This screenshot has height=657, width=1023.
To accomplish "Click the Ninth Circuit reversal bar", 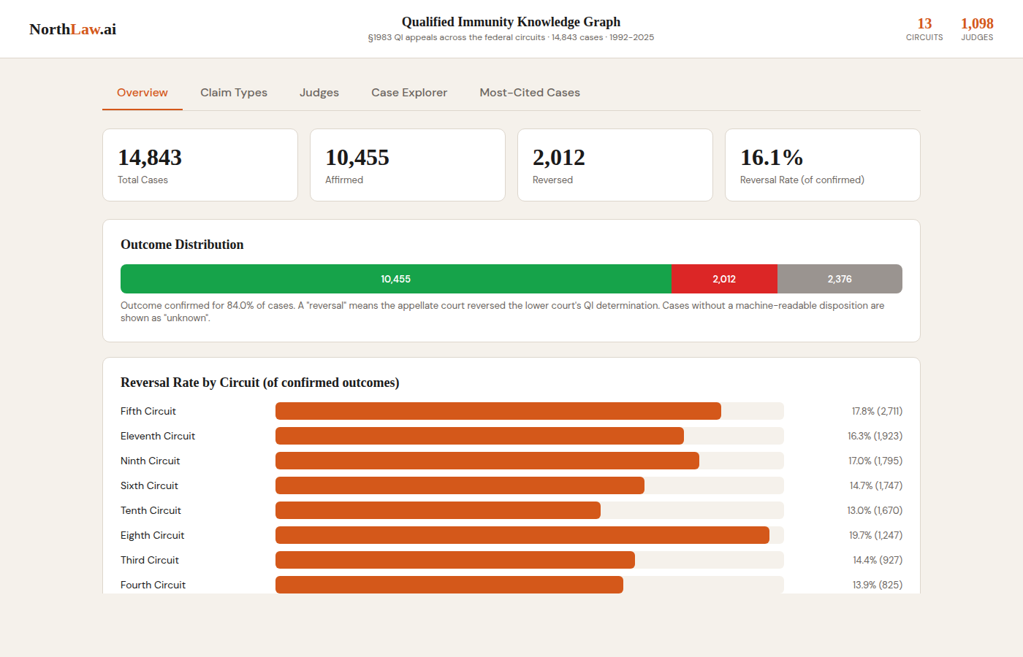I will [487, 461].
